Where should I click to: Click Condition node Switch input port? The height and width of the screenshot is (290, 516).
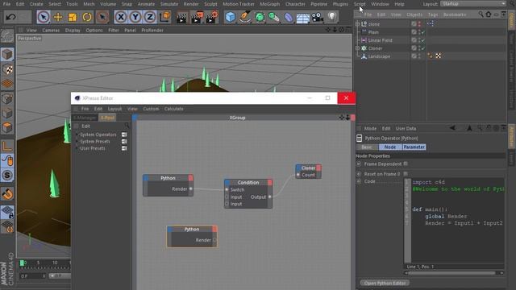pos(227,190)
